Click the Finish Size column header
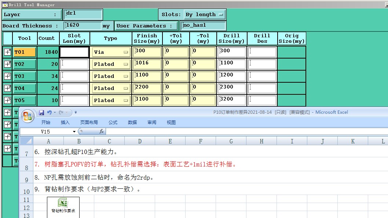Viewport: 388px width, 218px height. click(x=147, y=38)
